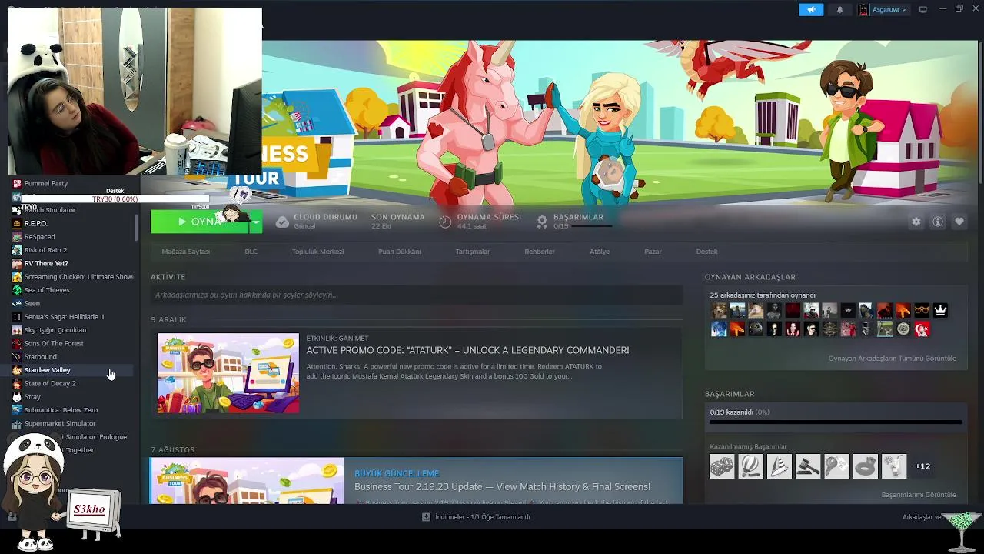Open the notifications bell

[x=839, y=9]
